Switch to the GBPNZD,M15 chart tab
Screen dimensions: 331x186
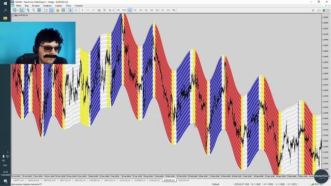tap(50, 180)
